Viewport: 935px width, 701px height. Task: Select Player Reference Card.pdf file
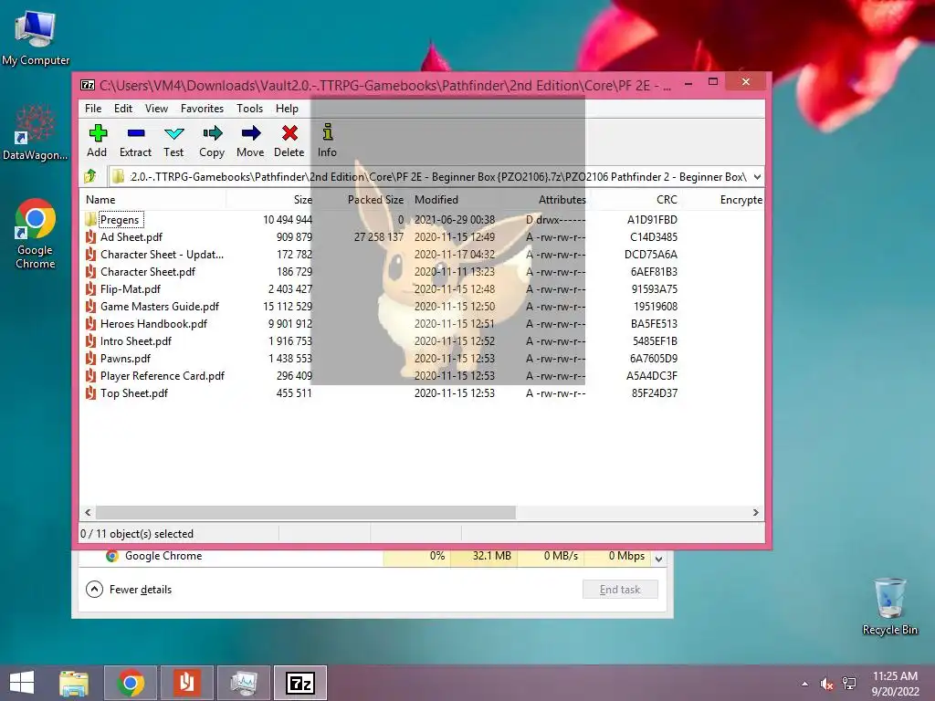pyautogui.click(x=162, y=376)
